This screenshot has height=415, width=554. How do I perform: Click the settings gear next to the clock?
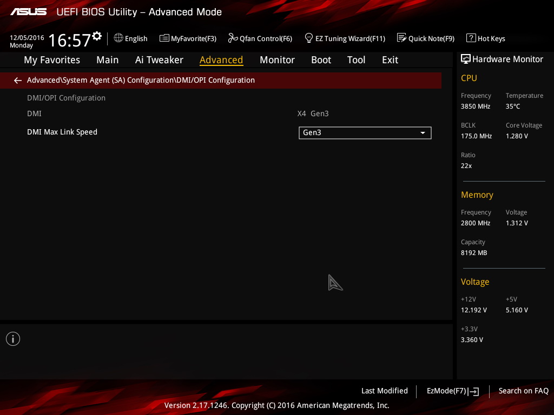click(x=97, y=36)
